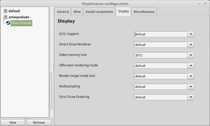Click the Offscreen rendering mode text field
This screenshot has height=126, width=210.
pyautogui.click(x=161, y=66)
